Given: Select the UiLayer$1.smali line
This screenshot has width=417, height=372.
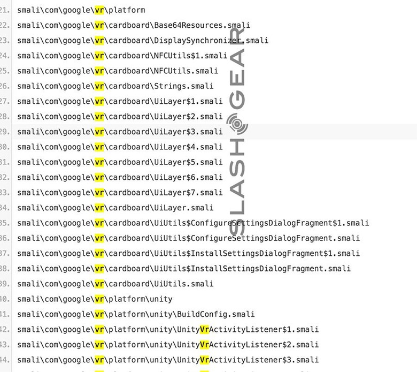Looking at the screenshot, I should [120, 101].
